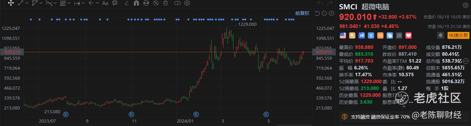
Task: Click the 1229.000 high price annotation
Action: click(x=247, y=24)
